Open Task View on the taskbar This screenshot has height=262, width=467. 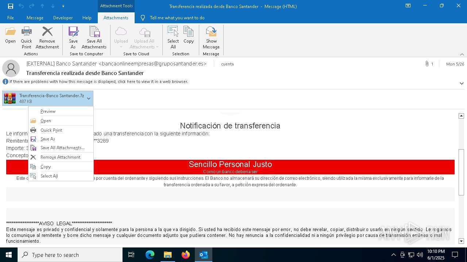(x=131, y=255)
